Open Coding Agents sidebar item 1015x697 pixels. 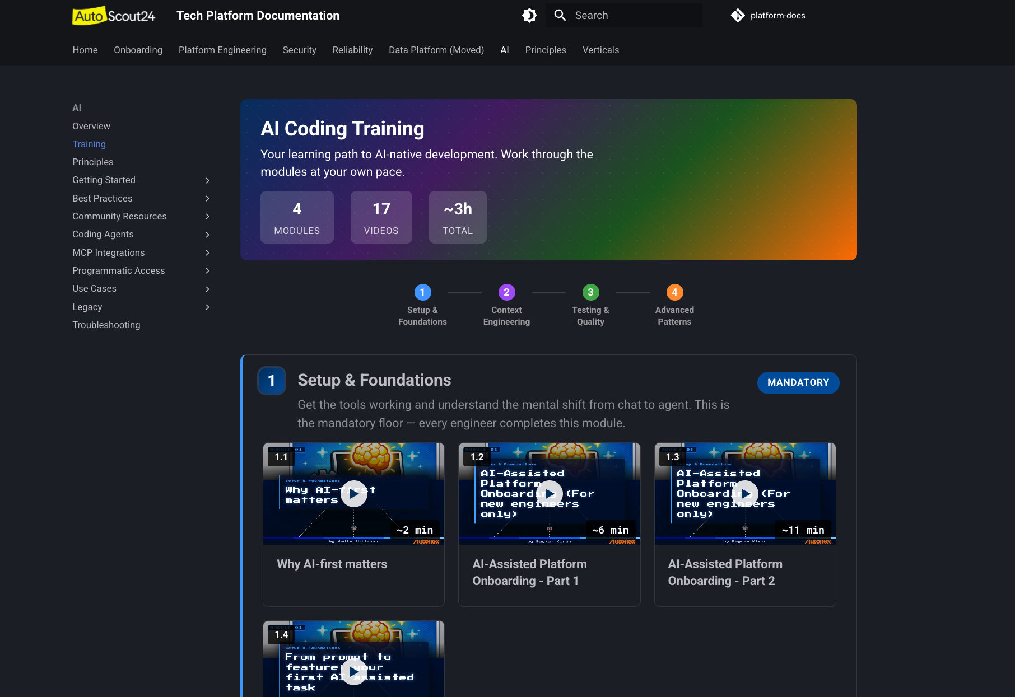(103, 234)
